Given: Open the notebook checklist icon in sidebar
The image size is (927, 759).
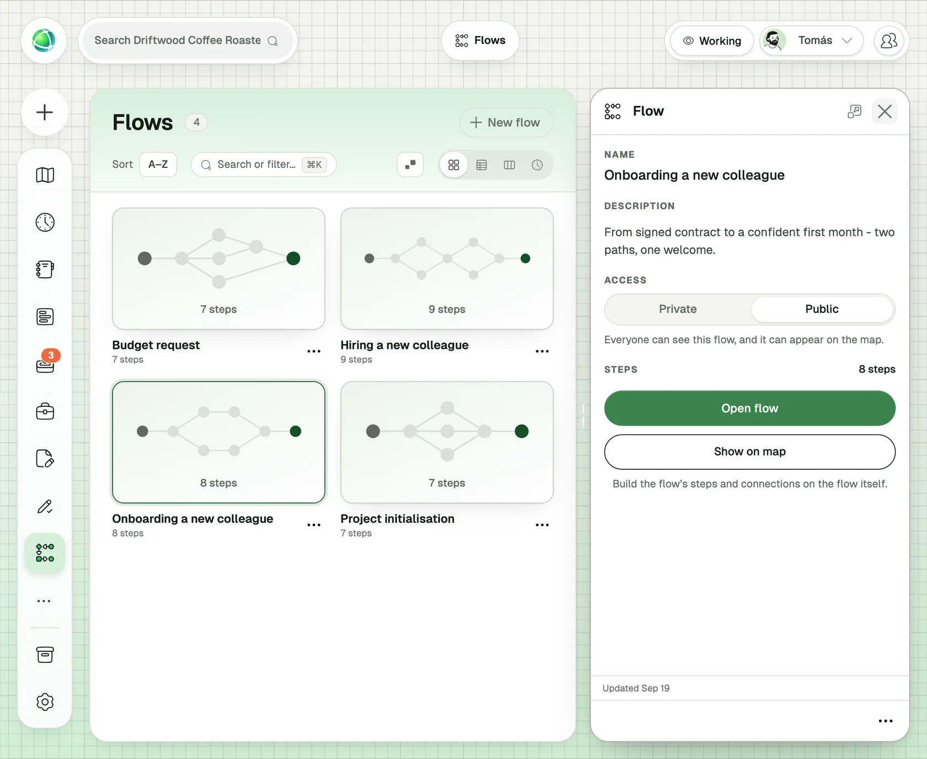Looking at the screenshot, I should 45,269.
